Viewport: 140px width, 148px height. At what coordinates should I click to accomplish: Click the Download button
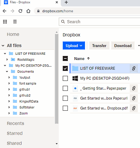123,46
